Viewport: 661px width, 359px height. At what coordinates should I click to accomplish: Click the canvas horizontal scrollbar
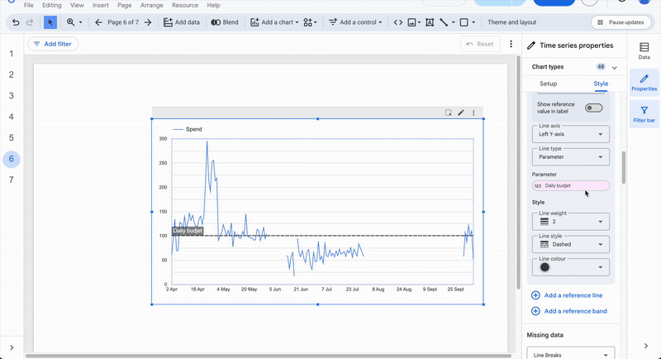point(268,356)
